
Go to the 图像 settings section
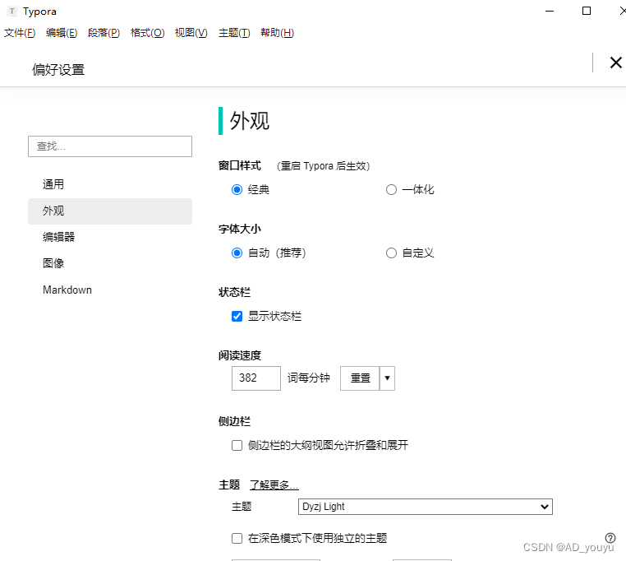pos(110,263)
